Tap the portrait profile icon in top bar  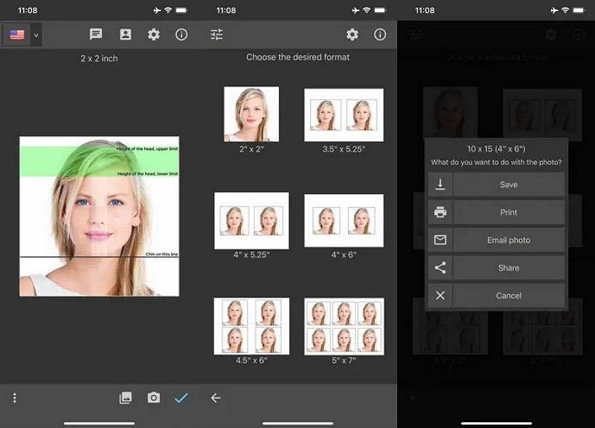click(125, 34)
